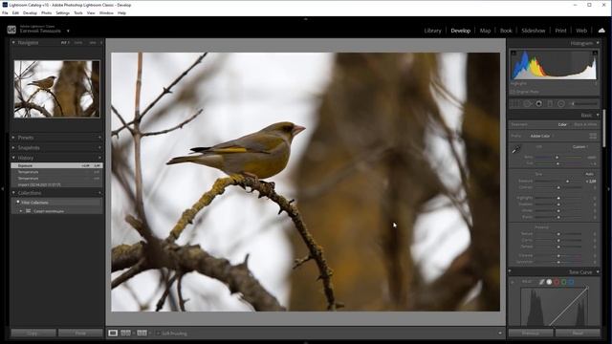
Task: Open the Settings menu
Action: pos(62,12)
